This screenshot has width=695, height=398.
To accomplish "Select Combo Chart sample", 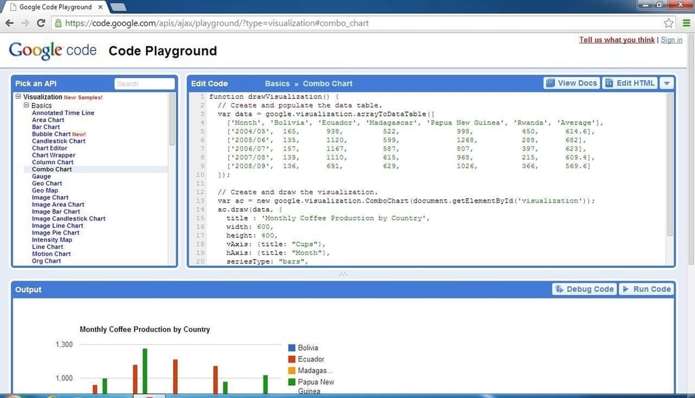I will pos(52,169).
